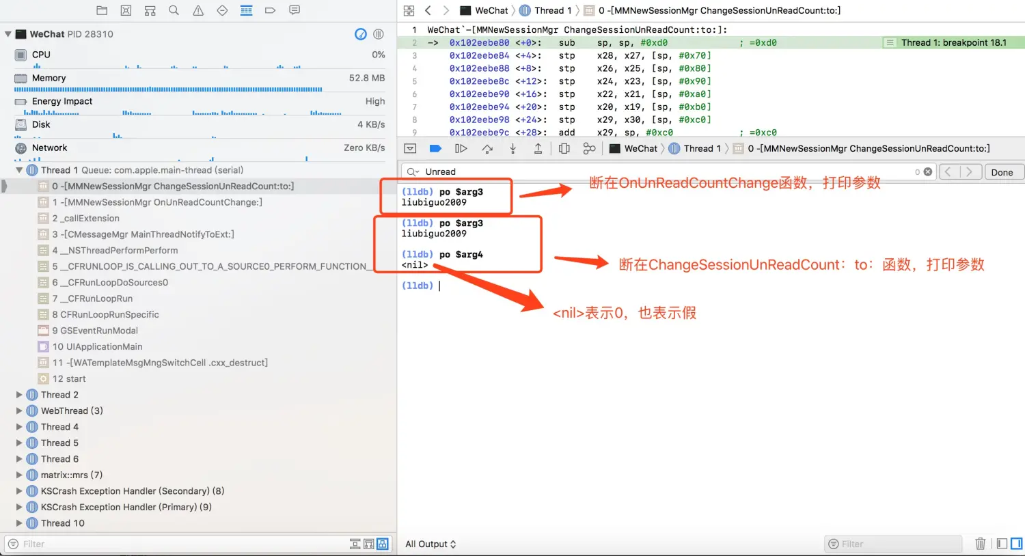This screenshot has height=556, width=1025.
Task: Click the debug gauge icon beside WeChat PID
Action: point(361,34)
